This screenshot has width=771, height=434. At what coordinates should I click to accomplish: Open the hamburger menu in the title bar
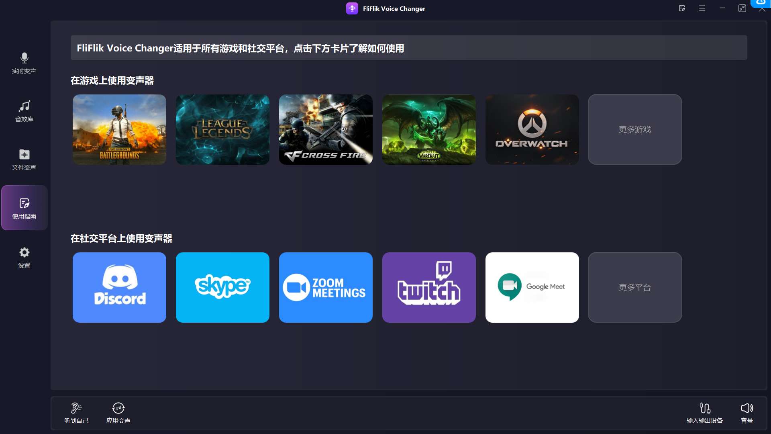[702, 8]
